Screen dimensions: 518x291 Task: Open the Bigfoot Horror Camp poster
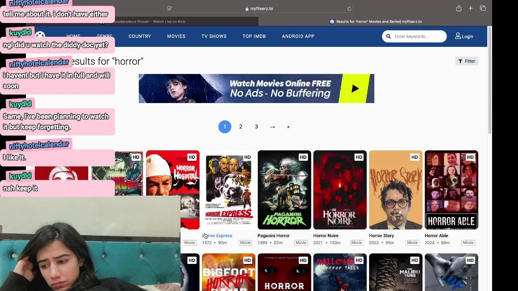pyautogui.click(x=229, y=272)
